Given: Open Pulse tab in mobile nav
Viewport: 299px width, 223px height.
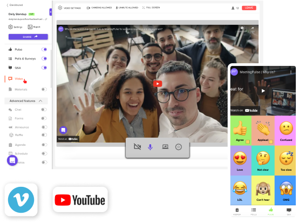Looking at the screenshot, I should point(270,212).
